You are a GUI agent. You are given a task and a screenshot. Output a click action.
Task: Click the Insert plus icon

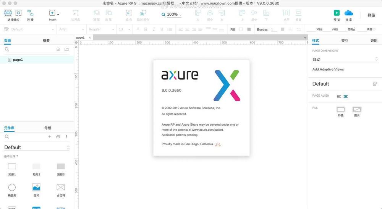(52, 13)
